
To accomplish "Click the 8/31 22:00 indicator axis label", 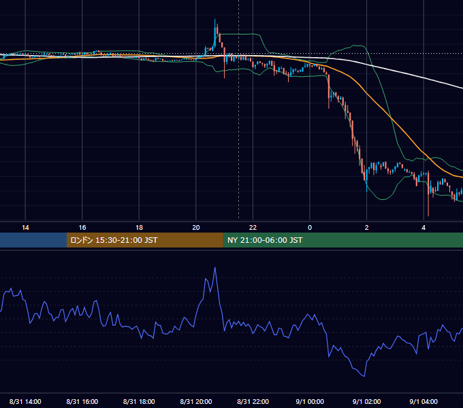I will 253,401.
